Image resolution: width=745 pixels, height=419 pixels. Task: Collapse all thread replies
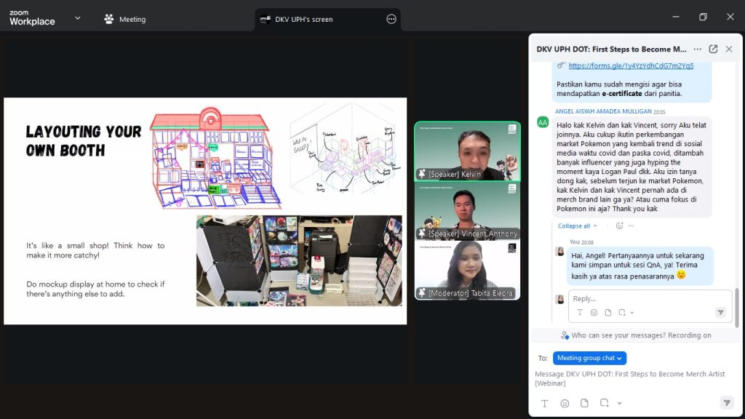(x=578, y=226)
